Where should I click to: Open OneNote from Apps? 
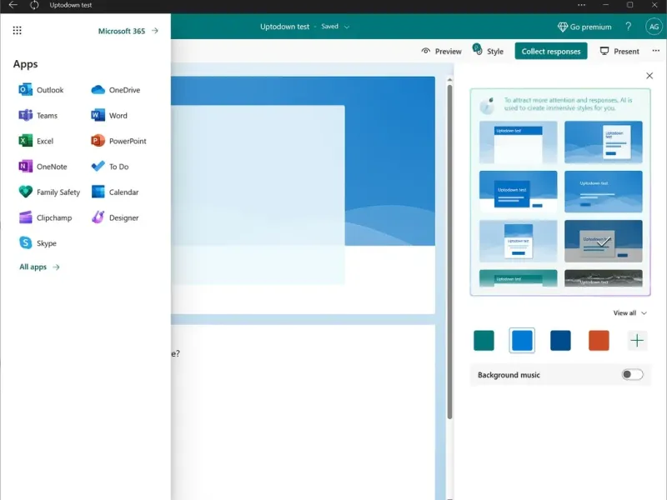pyautogui.click(x=43, y=166)
